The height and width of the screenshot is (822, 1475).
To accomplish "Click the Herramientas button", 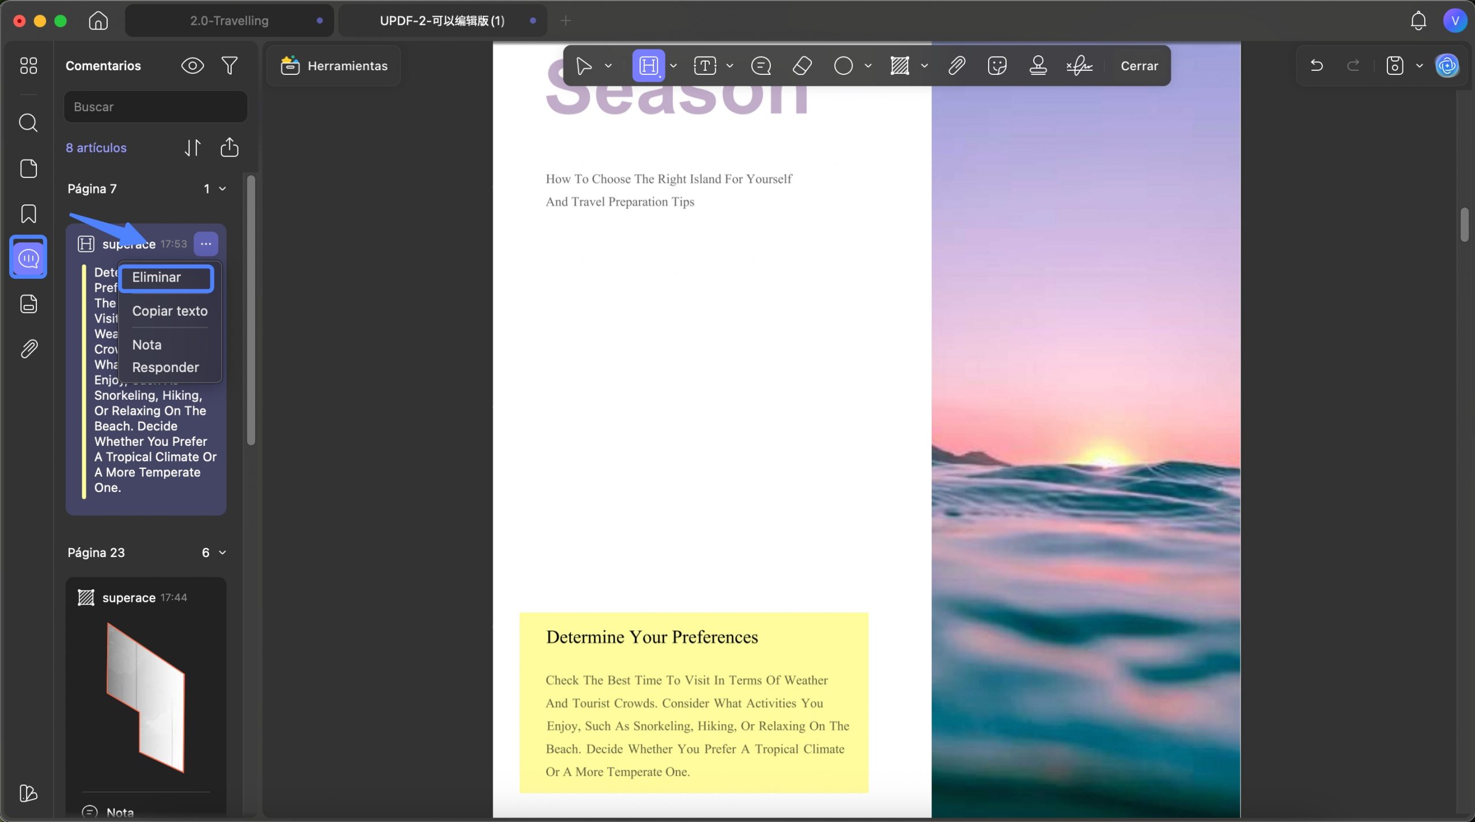I will (x=334, y=66).
